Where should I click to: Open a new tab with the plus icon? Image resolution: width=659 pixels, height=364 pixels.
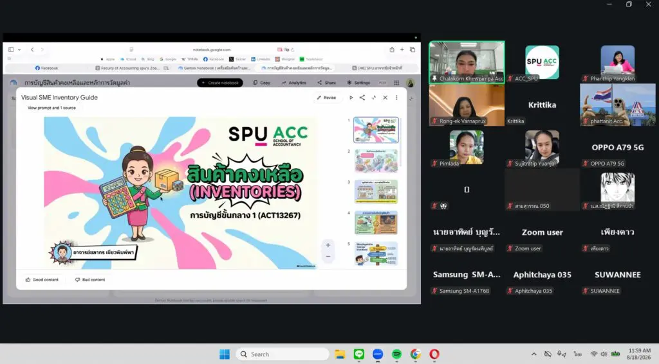(402, 49)
